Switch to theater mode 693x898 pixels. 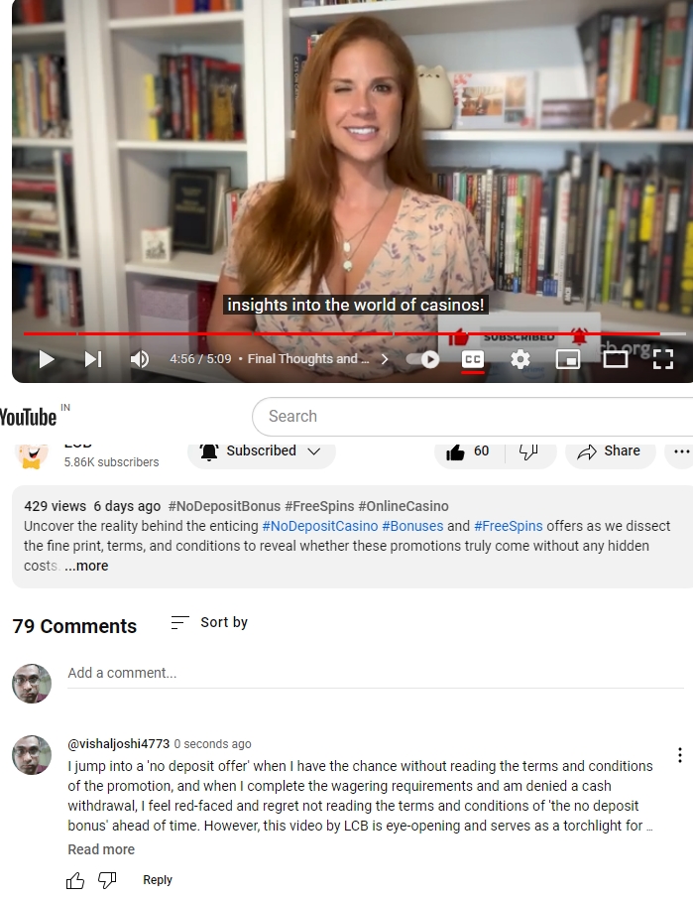(615, 359)
